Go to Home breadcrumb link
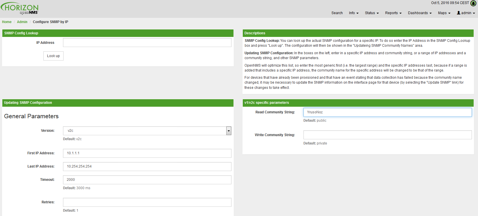The height and width of the screenshot is (216, 478). [x=7, y=22]
